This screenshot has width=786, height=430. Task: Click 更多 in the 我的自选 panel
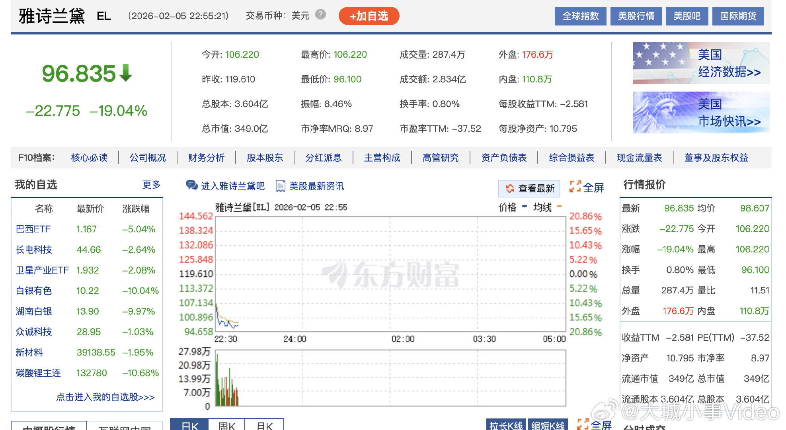tap(150, 185)
